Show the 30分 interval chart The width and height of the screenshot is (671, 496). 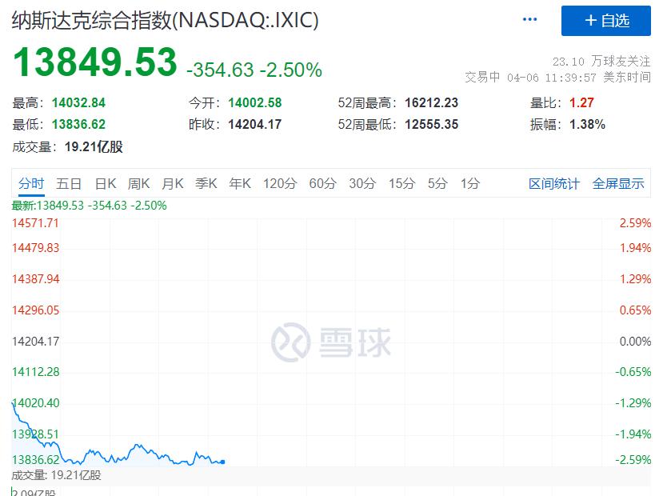(x=362, y=183)
